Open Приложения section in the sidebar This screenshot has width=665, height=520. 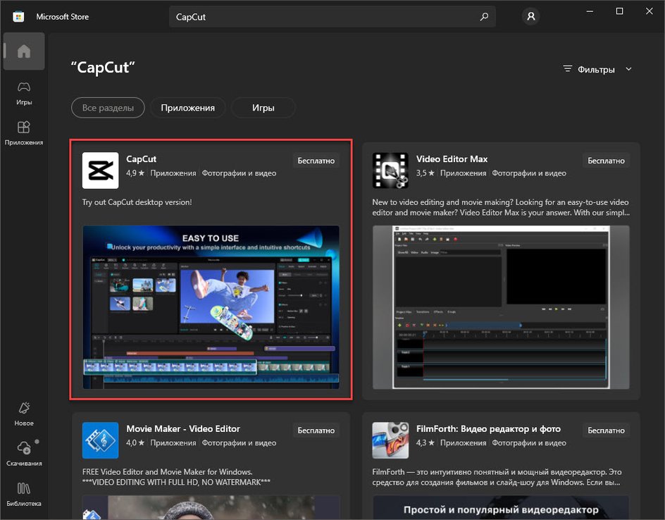click(x=24, y=134)
